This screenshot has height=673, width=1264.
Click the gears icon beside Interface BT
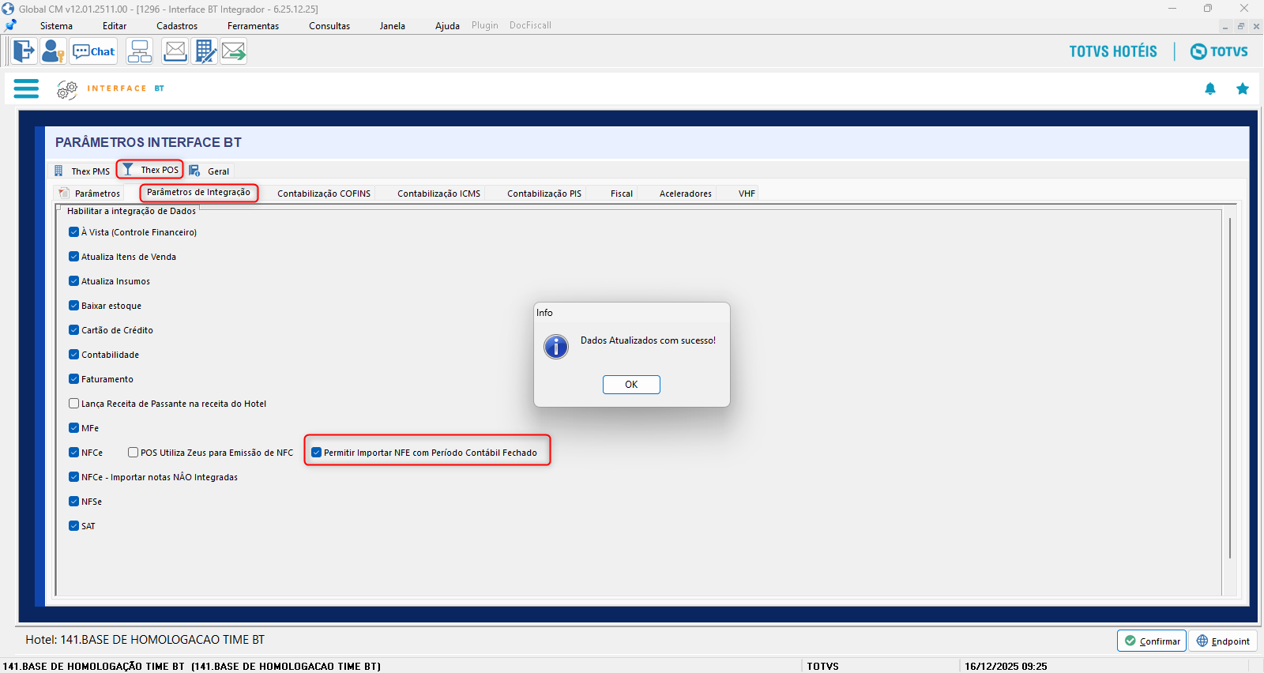coord(67,89)
